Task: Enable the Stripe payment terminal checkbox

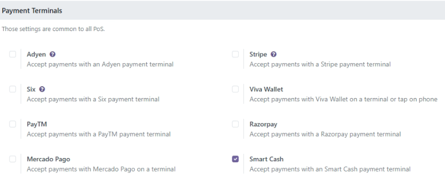Action: (235, 54)
